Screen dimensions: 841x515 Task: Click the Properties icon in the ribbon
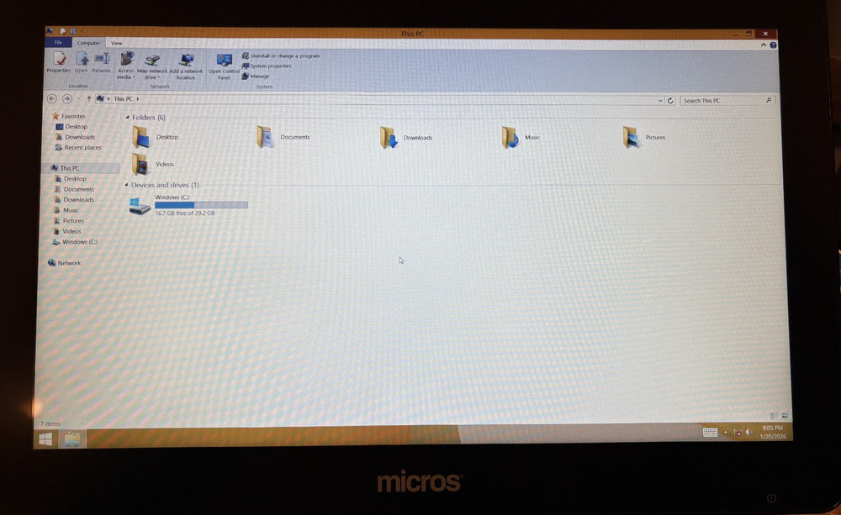59,62
